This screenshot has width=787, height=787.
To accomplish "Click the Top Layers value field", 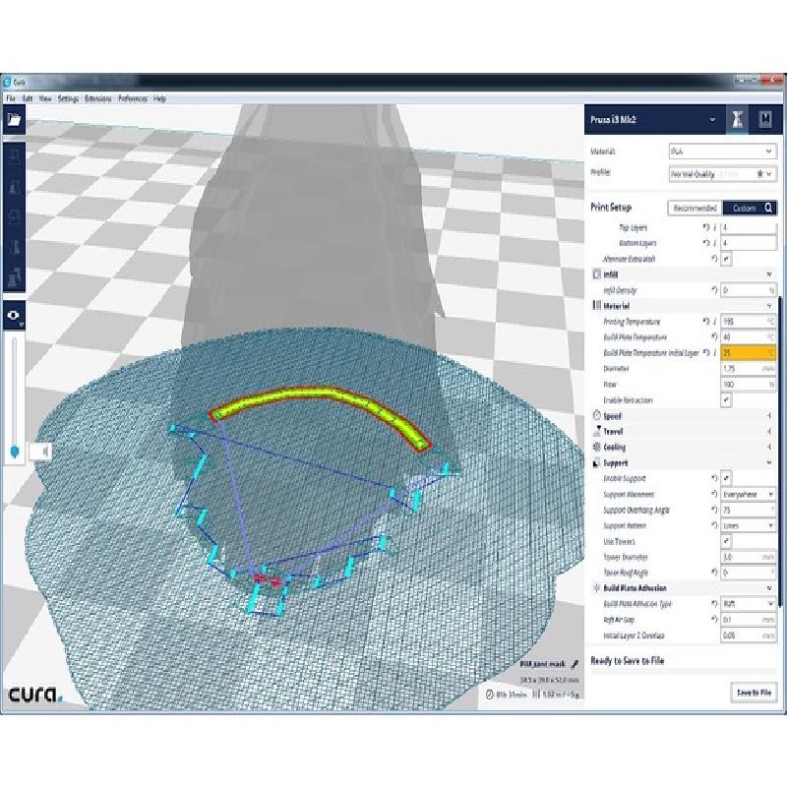I will (749, 227).
